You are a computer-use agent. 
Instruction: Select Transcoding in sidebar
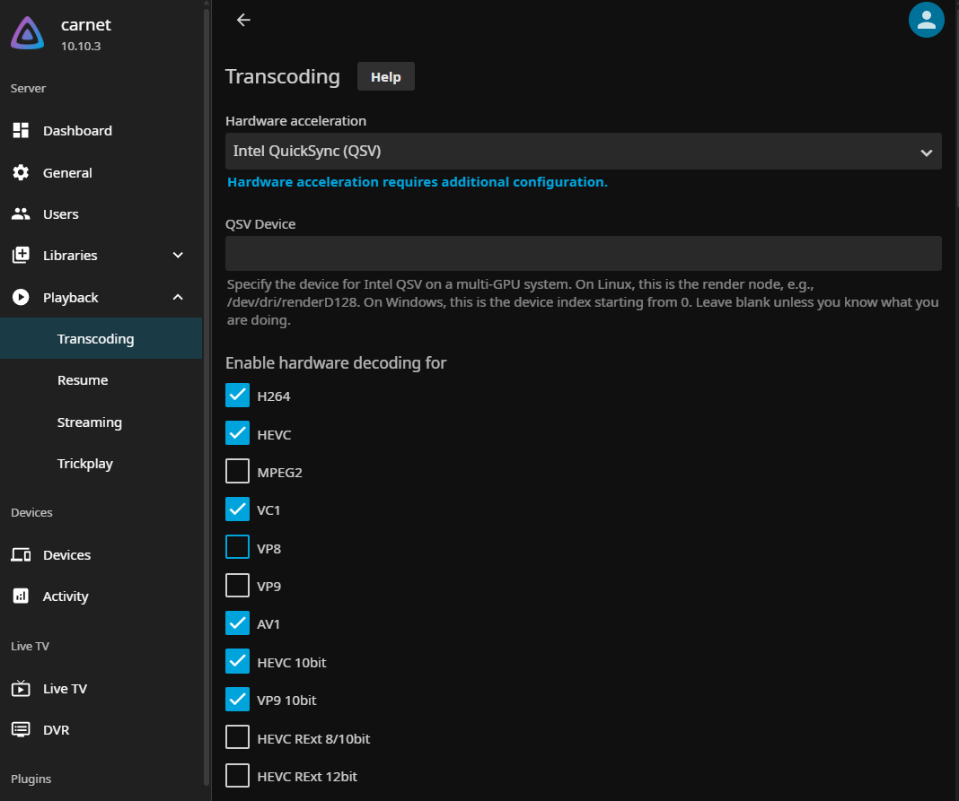point(101,338)
